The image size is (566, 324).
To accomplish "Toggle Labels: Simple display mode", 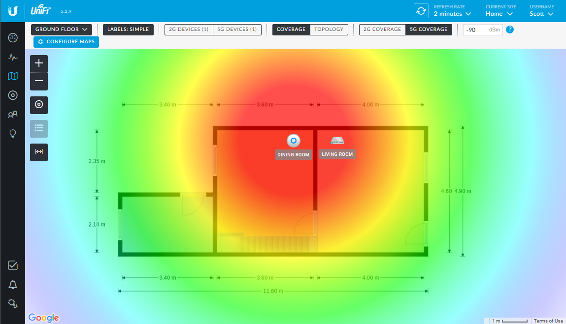I will click(128, 29).
